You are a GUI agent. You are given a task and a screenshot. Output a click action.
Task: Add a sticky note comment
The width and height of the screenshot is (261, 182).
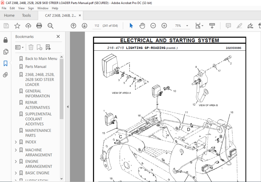point(228,26)
